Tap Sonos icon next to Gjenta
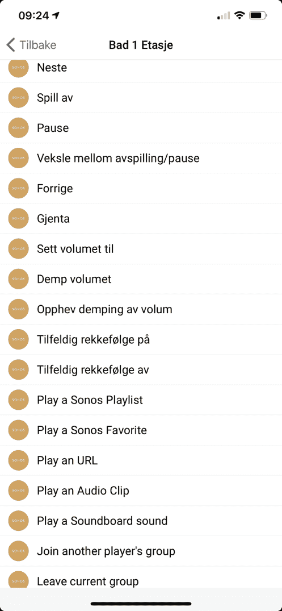 coord(18,219)
